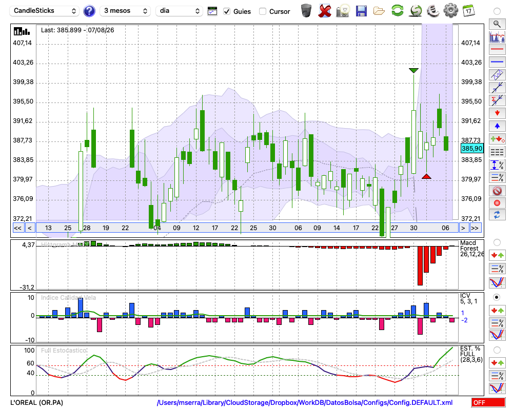Viewport: 513px width, 410px height.
Task: Click the blue floppy disk save icon
Action: (x=361, y=11)
